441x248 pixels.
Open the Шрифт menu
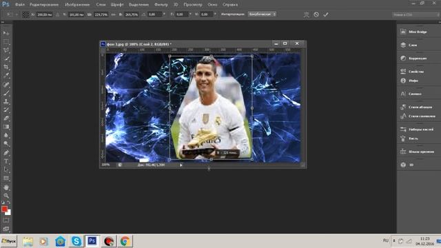[117, 5]
